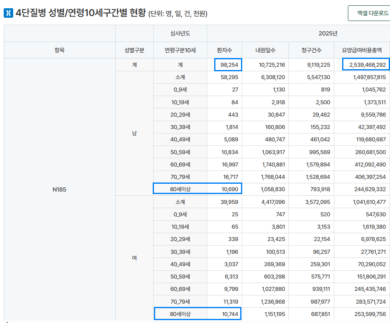Click the 1,236,868 visit days cell
This screenshot has height=323, width=390.
click(x=265, y=302)
